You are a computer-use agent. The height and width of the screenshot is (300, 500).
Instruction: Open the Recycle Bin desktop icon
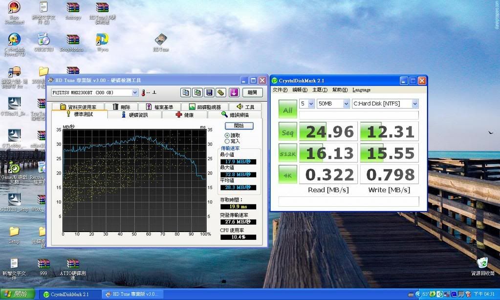point(483,266)
